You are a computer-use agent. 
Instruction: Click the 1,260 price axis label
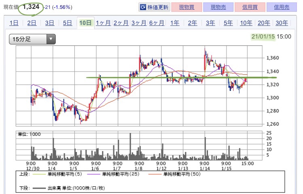click(x=273, y=124)
